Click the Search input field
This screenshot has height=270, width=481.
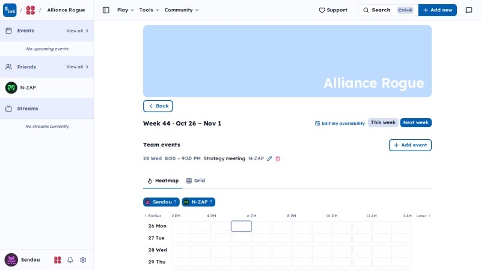coord(388,10)
